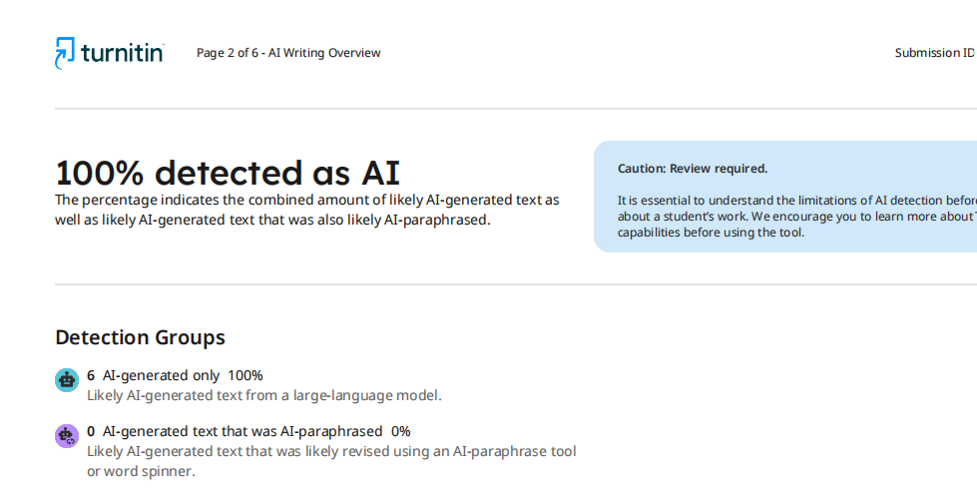Click 'Likely AI-generated text from a large-language model'
This screenshot has height=489, width=977.
263,395
